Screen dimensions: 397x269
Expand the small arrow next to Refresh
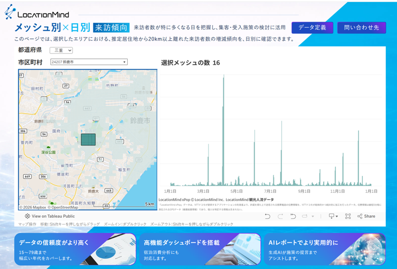313,217
